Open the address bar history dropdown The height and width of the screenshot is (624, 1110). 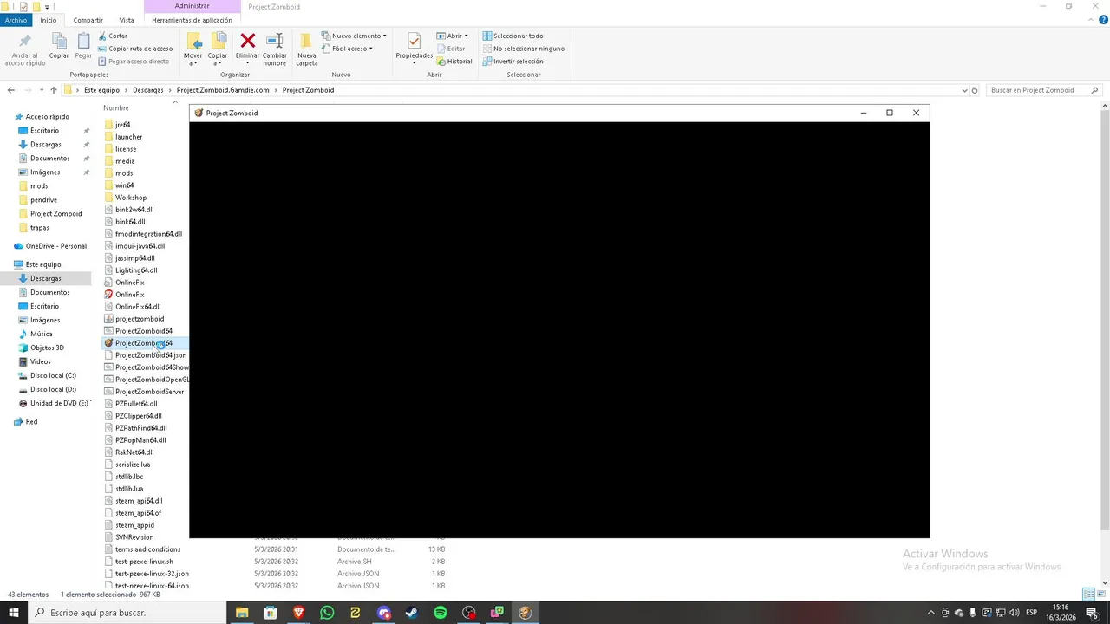[x=964, y=90]
